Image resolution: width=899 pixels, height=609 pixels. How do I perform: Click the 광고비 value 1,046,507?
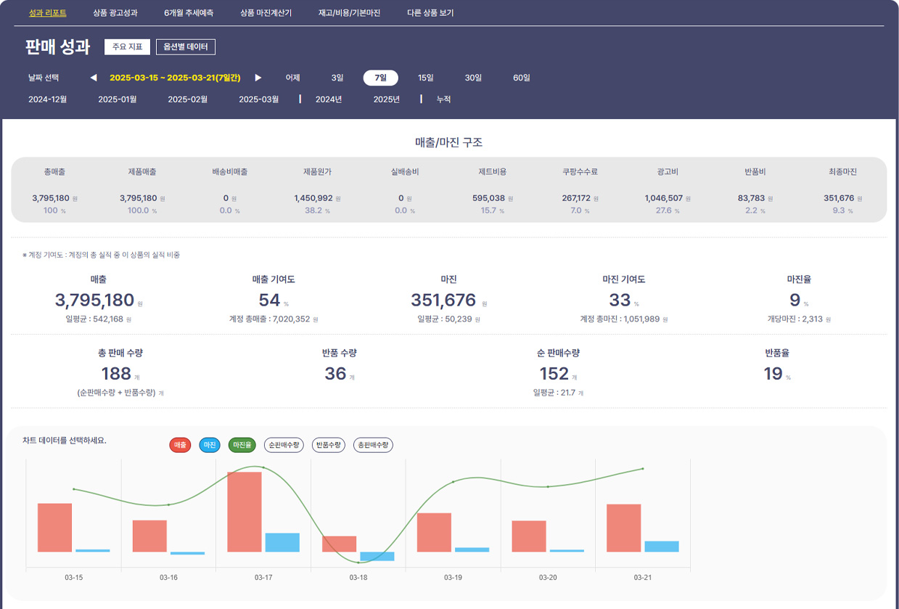tap(664, 198)
